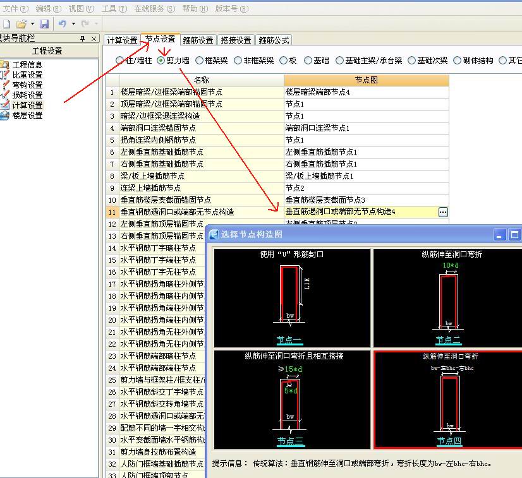The height and width of the screenshot is (478, 522).
Task: Close the navigation bar panel
Action: [94, 39]
